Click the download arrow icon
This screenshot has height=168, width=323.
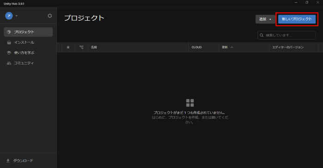[8, 161]
